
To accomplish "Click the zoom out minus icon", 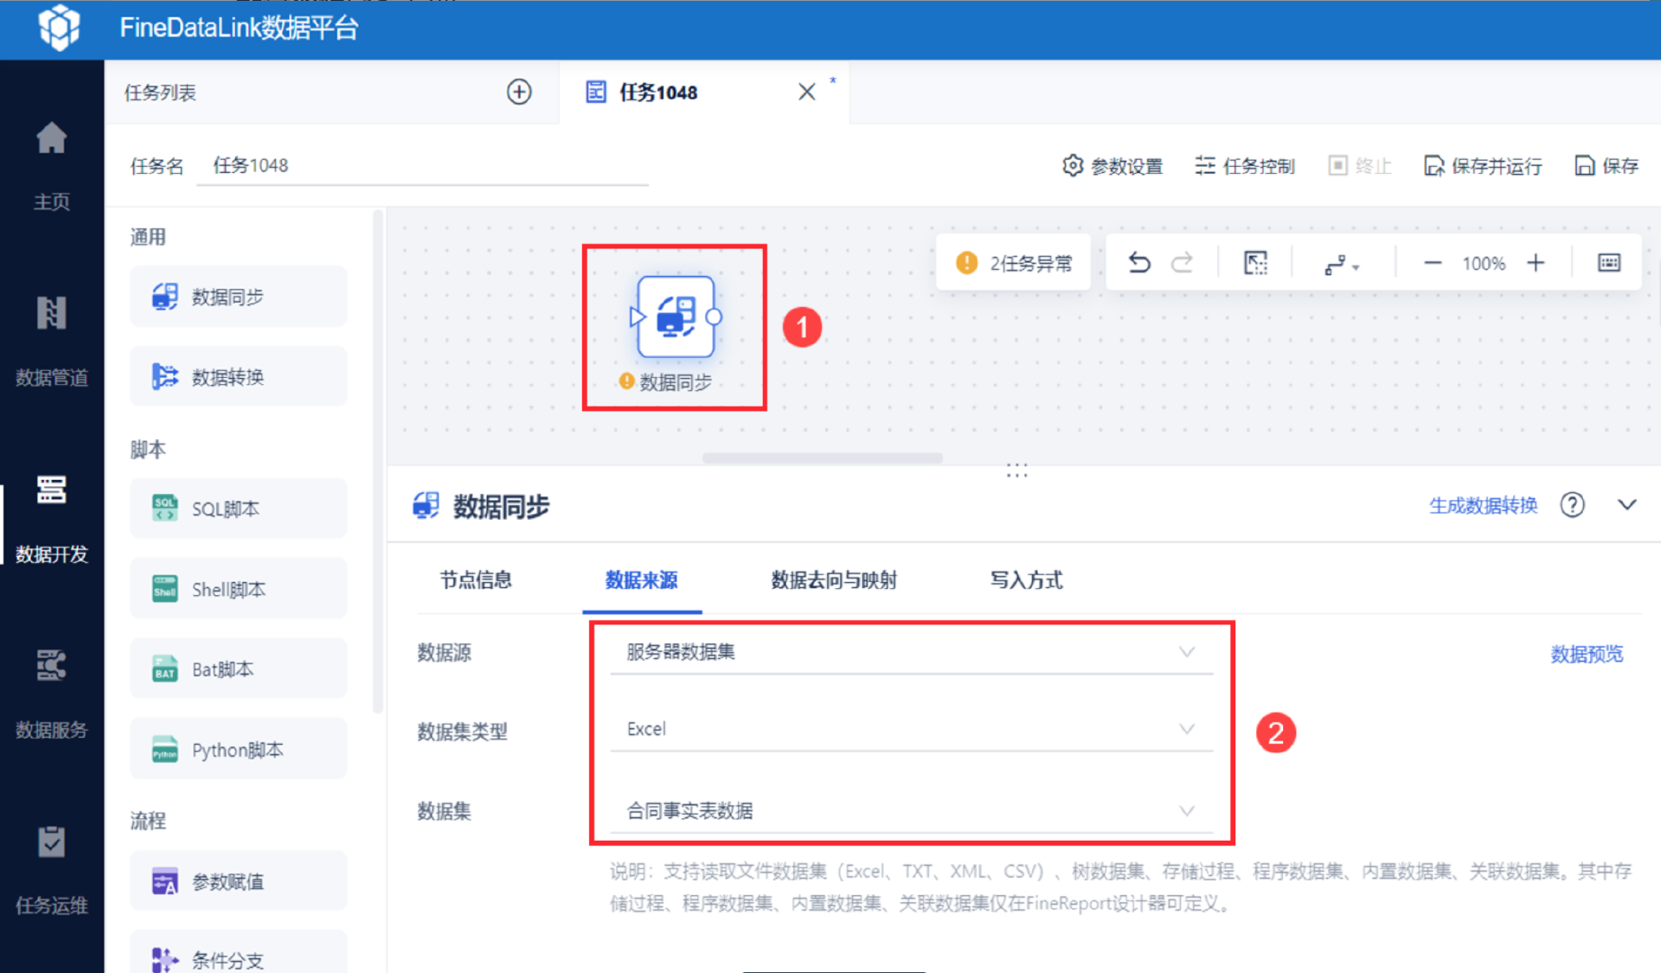I will (1433, 263).
